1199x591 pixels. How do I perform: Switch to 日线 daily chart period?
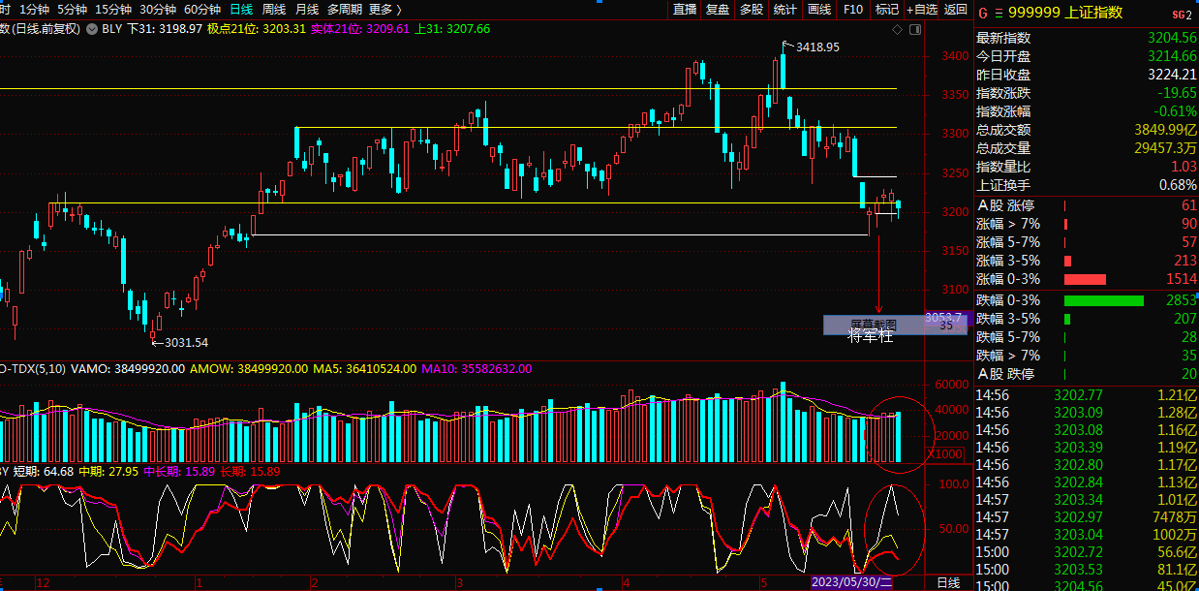[x=241, y=10]
